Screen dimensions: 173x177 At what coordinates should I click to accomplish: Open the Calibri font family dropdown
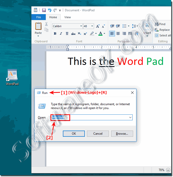81,26
